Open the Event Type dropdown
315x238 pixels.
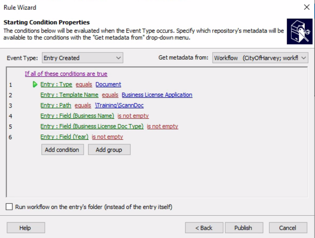[82, 58]
